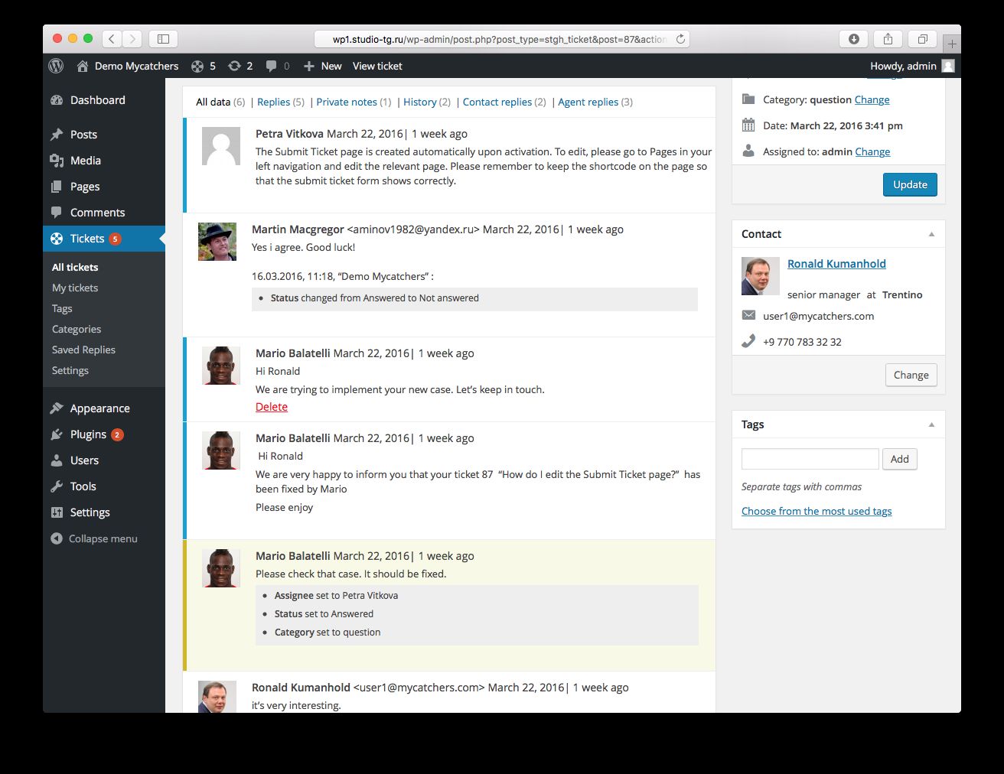Click the Safari address bar
Image resolution: width=1004 pixels, height=774 pixels.
click(x=502, y=39)
